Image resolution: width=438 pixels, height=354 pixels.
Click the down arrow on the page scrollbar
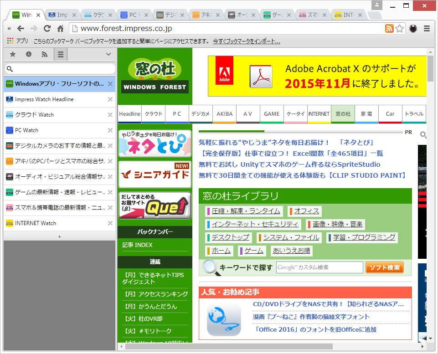coord(429,339)
